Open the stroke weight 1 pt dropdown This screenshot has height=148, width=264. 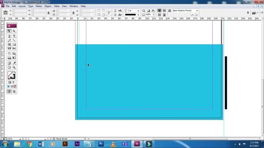point(138,11)
